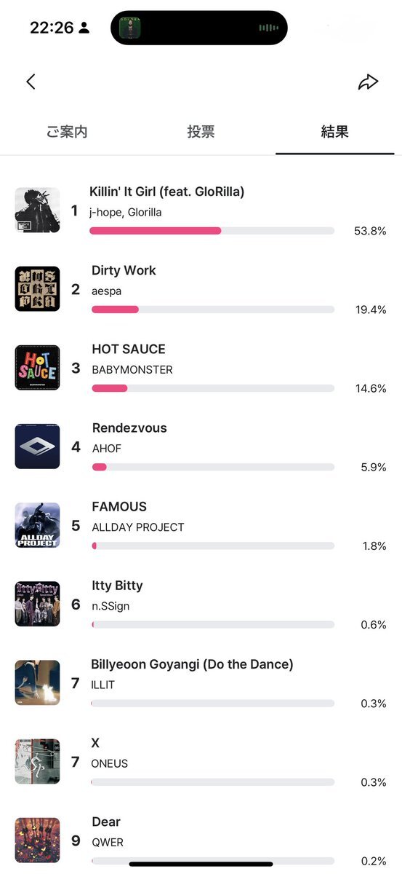The width and height of the screenshot is (402, 874).
Task: Tap the home indicator bar at bottom
Action: tap(201, 864)
